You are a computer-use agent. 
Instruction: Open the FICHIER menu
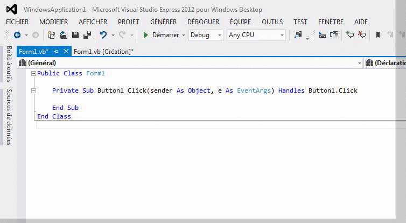(17, 22)
